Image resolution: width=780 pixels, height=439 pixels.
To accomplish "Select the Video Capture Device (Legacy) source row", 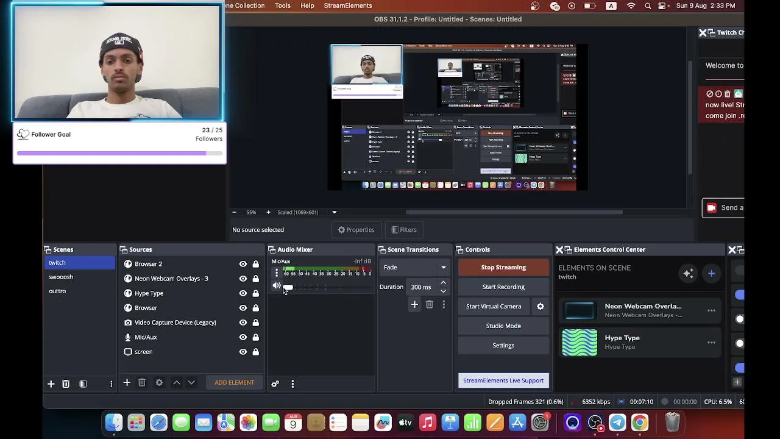I will [191, 323].
